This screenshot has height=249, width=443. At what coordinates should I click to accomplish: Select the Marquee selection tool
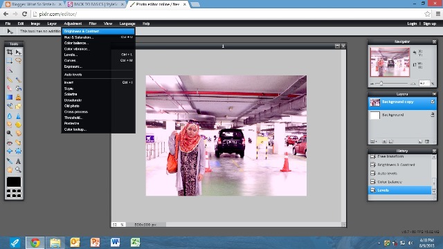coord(9,60)
